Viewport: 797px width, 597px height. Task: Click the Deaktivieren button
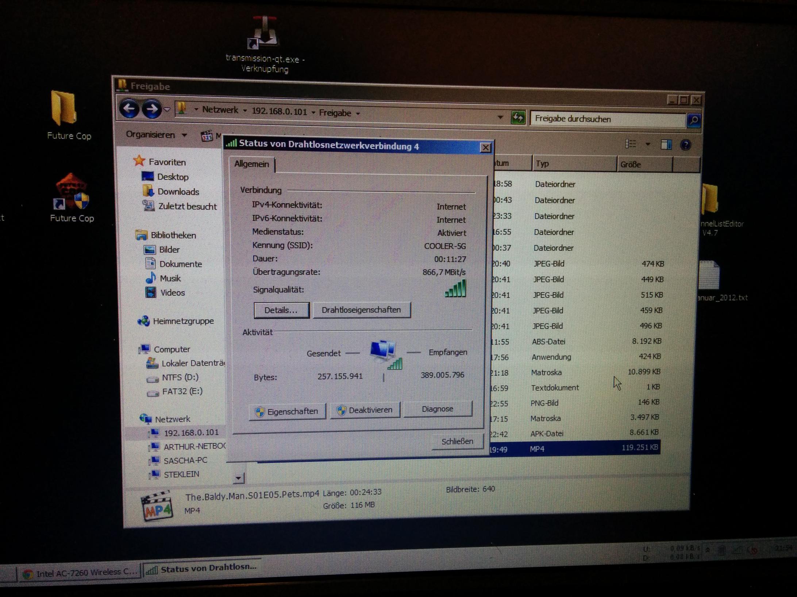365,410
